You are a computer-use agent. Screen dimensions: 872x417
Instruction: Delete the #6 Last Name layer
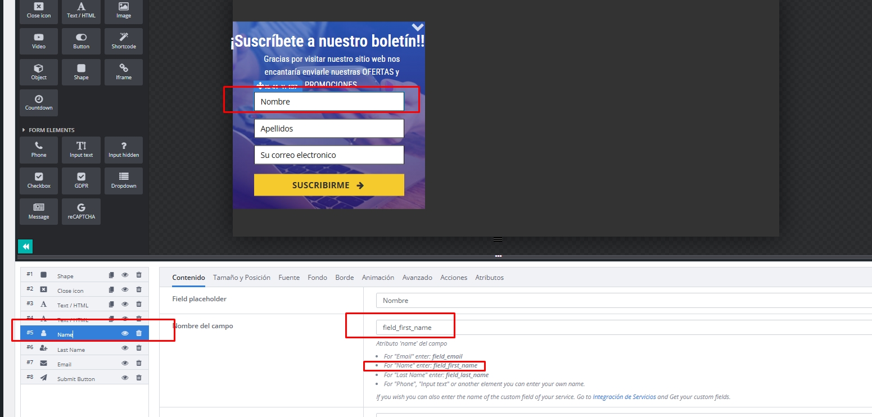pos(139,348)
